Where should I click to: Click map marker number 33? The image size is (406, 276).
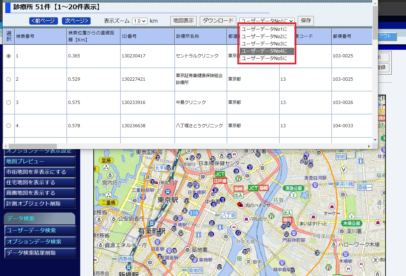(174, 251)
